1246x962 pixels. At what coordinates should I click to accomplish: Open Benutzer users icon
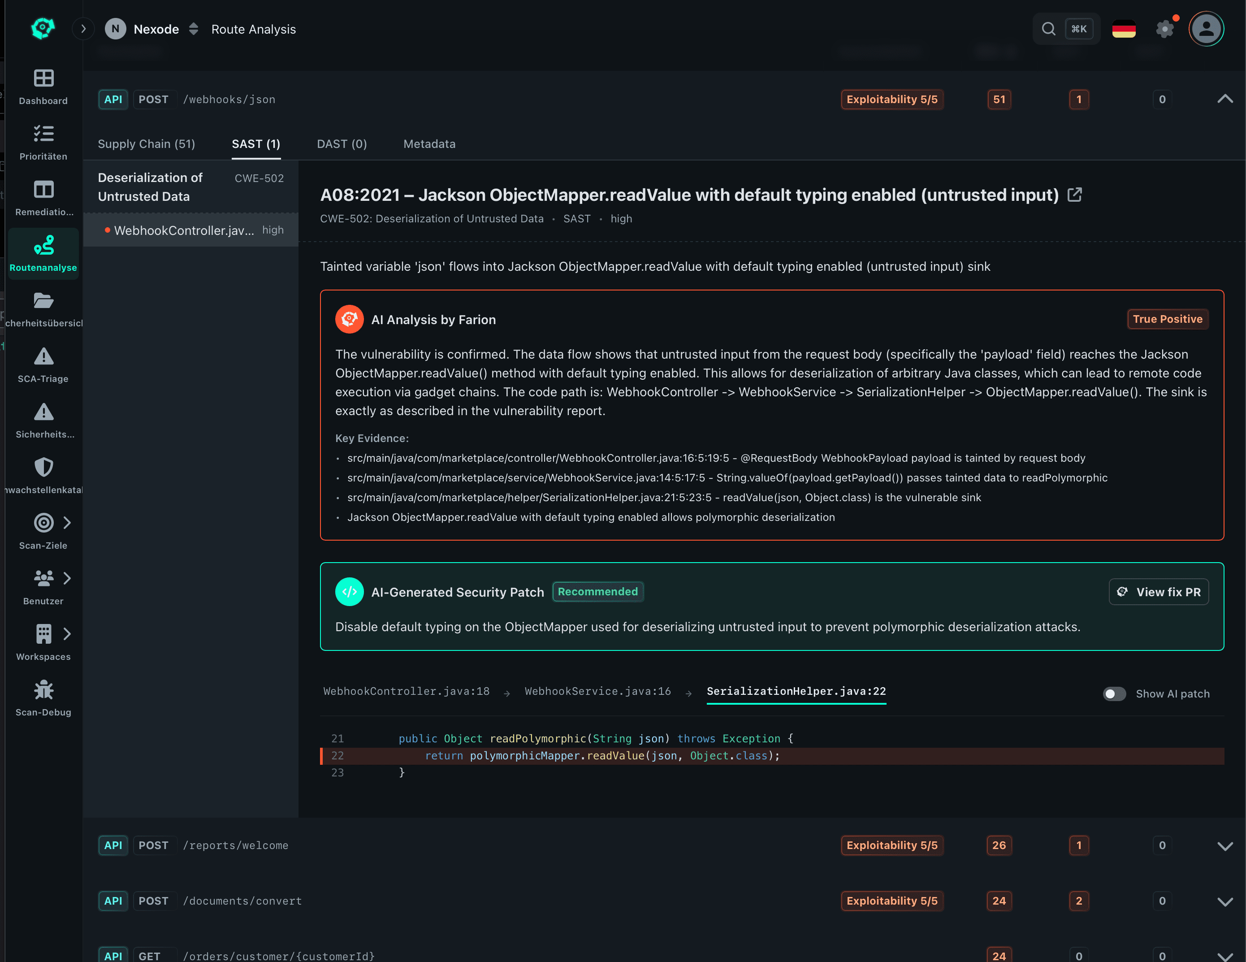pyautogui.click(x=43, y=578)
